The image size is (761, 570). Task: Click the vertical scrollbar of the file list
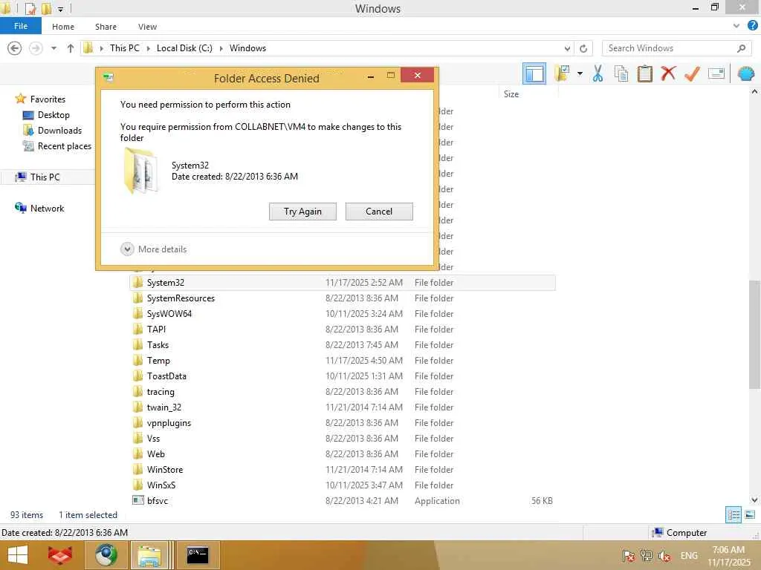click(754, 335)
